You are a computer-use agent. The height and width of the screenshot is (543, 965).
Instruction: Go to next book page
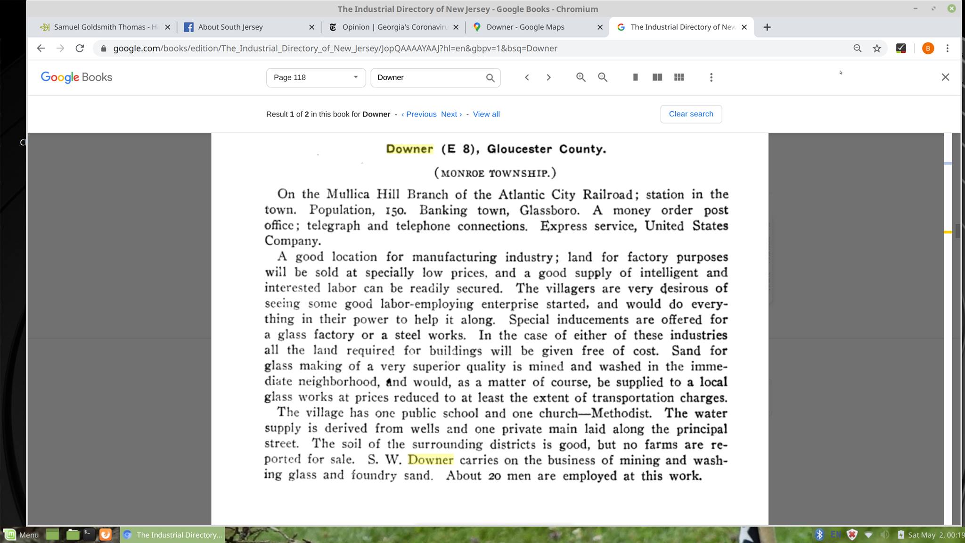pyautogui.click(x=548, y=77)
